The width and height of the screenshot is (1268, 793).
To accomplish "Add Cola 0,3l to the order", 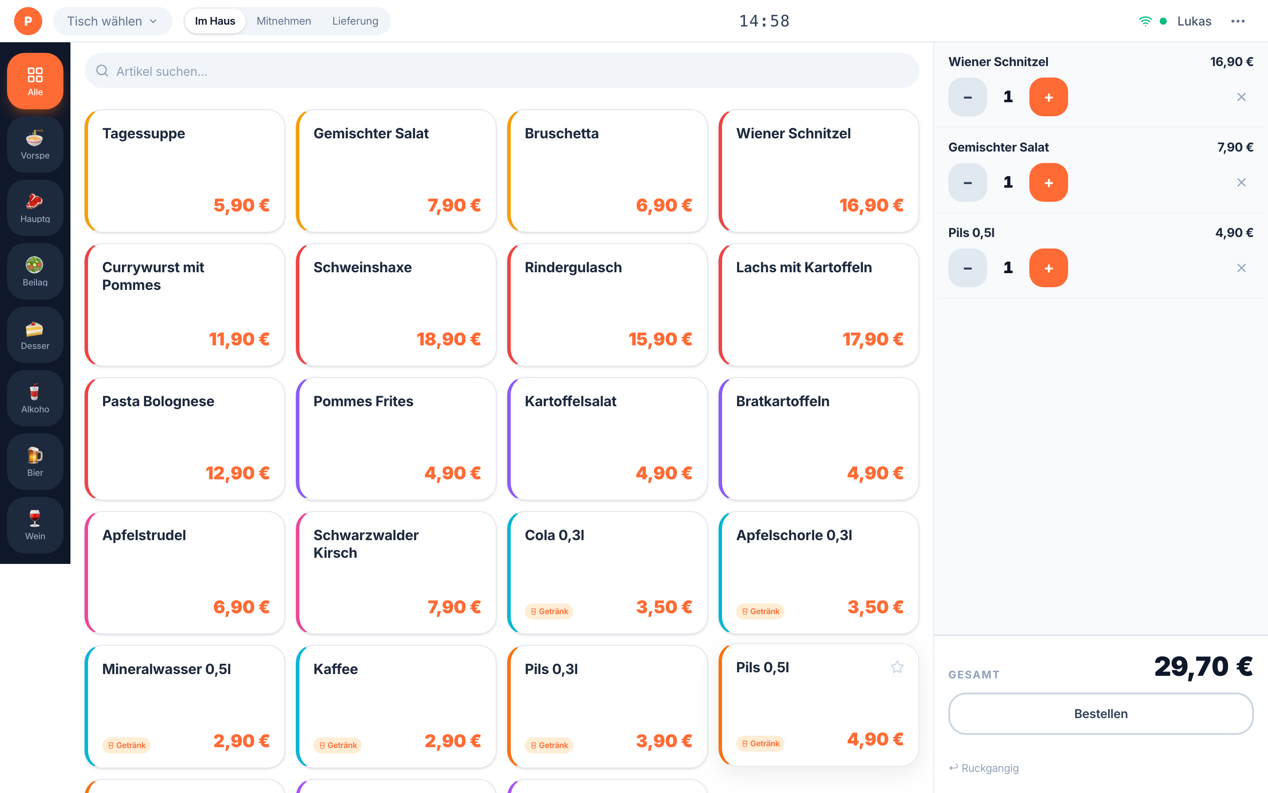I will (x=607, y=573).
